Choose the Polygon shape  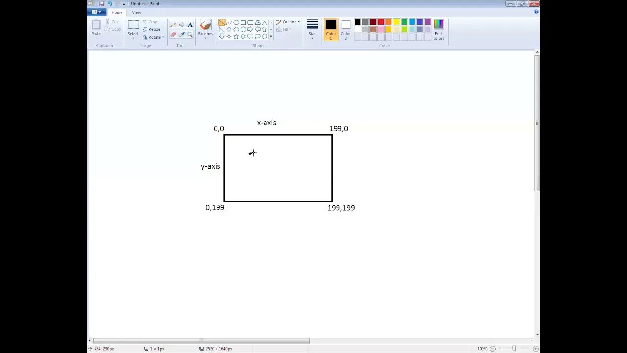tap(257, 22)
